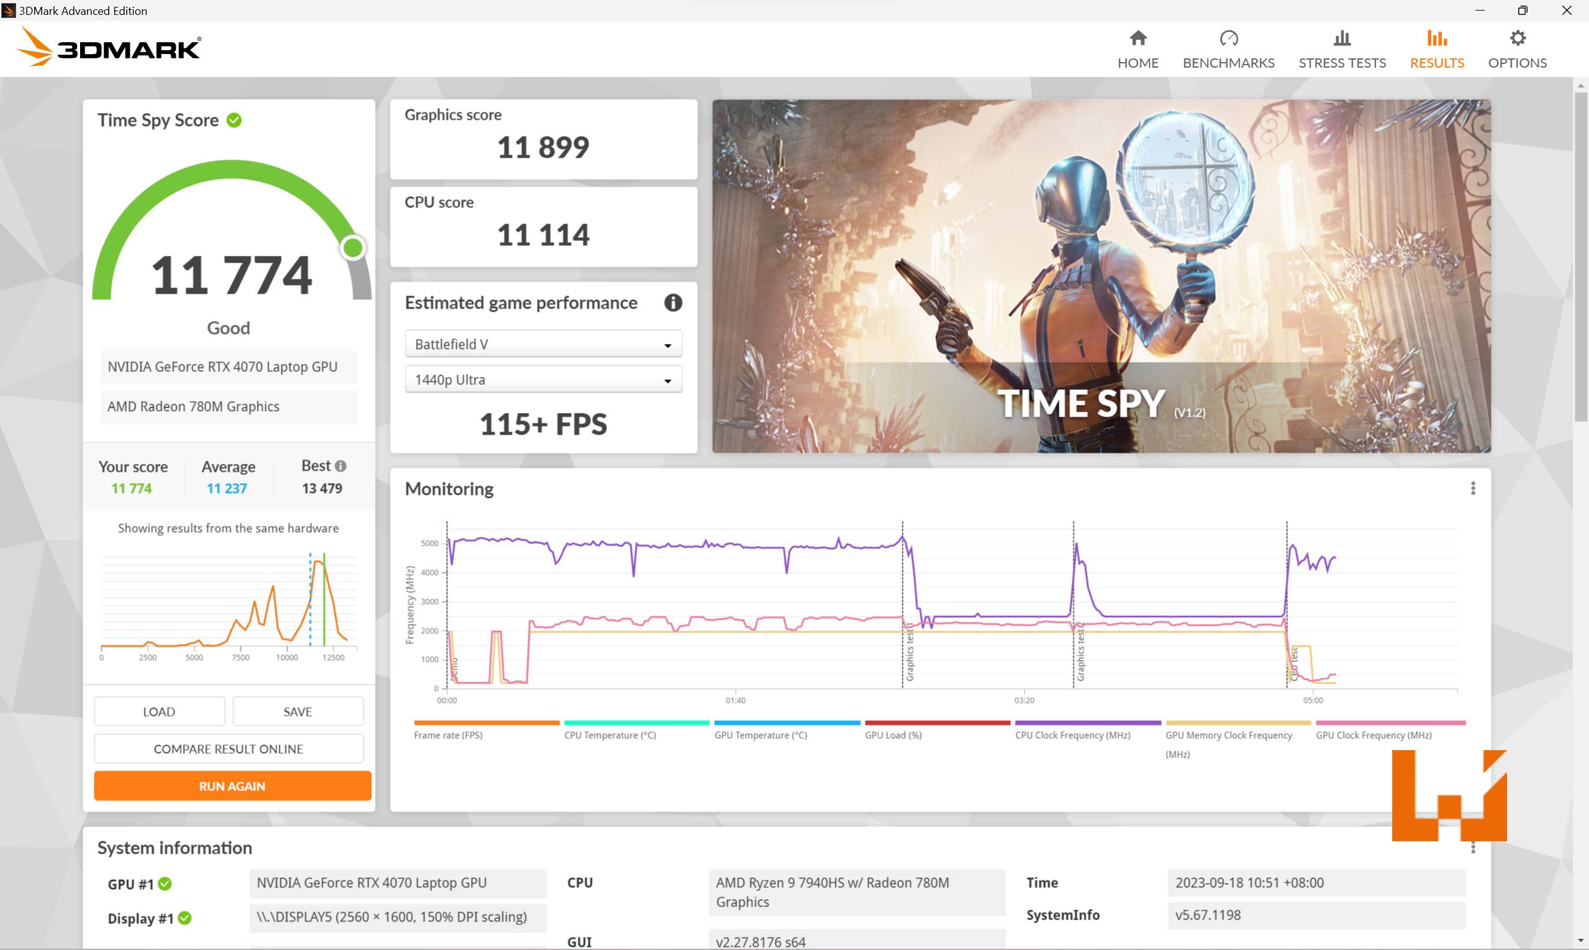Expand the Battlefield V game dropdown
The height and width of the screenshot is (950, 1589).
(x=543, y=344)
